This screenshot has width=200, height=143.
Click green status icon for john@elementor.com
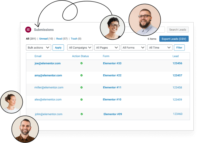82,114
